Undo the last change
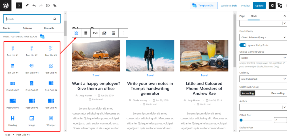This screenshot has width=290, height=136. pos(34,6)
